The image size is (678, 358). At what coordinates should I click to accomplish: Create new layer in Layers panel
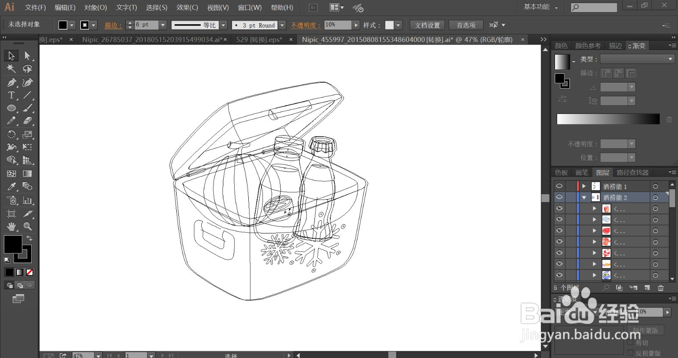[647, 288]
